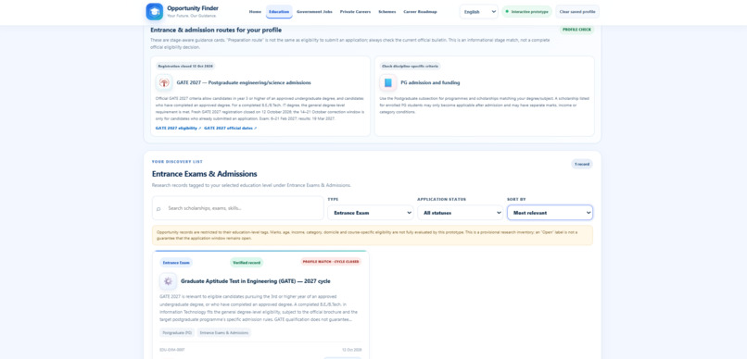Click the GATE 2027 Postgraduate engineering/science admissions heading
The width and height of the screenshot is (747, 359).
[x=244, y=82]
